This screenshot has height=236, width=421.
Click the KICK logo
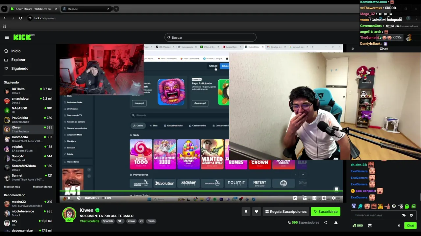24,37
